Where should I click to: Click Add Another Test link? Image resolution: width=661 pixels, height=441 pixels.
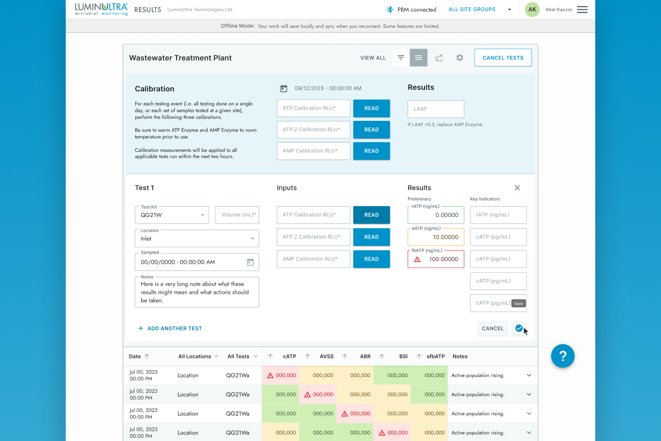(x=170, y=328)
